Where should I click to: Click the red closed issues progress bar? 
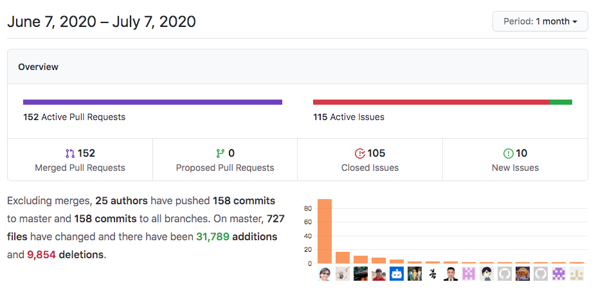(431, 102)
